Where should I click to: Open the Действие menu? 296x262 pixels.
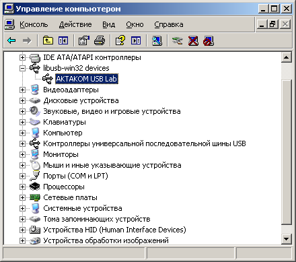point(75,24)
